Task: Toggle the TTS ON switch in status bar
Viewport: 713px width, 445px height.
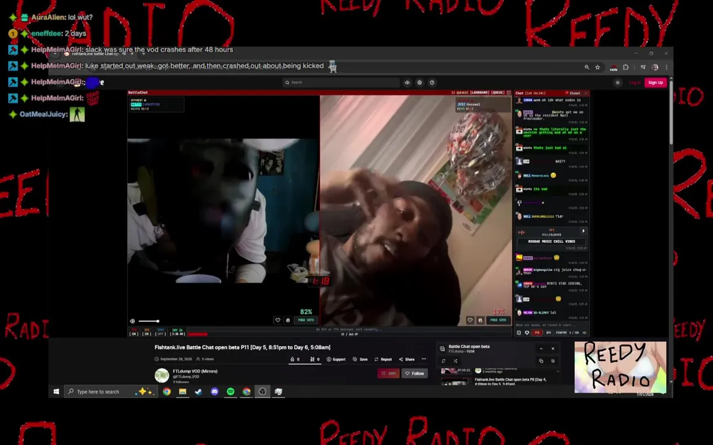Action: 133,332
